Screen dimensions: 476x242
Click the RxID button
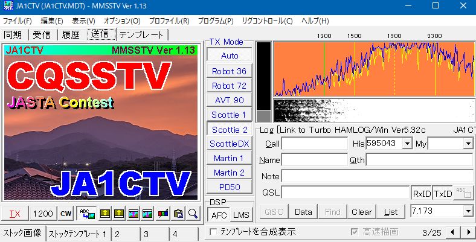pos(422,193)
